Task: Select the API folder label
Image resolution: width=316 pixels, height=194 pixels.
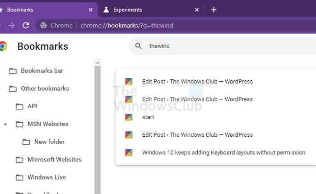Action: [33, 106]
